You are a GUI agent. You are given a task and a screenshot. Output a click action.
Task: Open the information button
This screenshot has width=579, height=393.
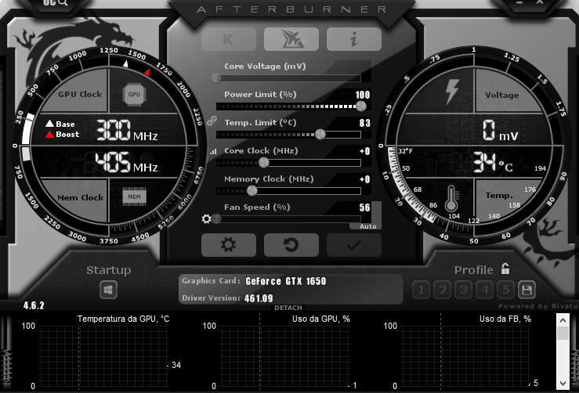click(x=354, y=38)
